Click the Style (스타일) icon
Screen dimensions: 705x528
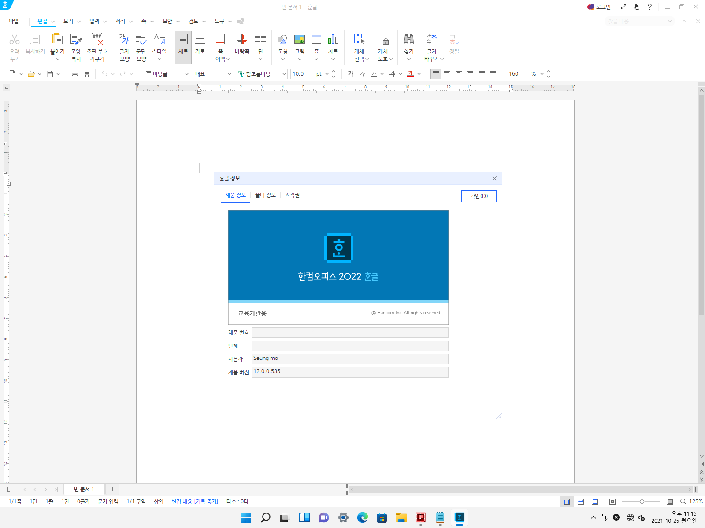click(x=160, y=40)
